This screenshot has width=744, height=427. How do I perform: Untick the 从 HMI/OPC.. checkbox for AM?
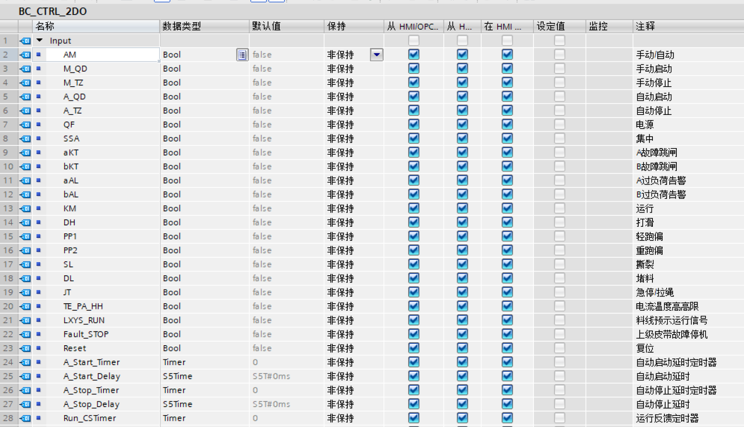coord(414,54)
